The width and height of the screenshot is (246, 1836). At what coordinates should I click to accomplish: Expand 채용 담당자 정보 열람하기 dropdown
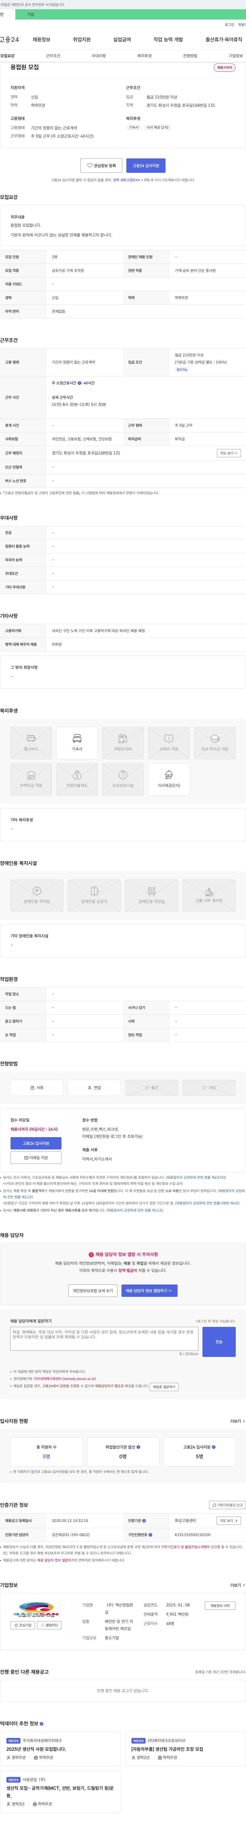click(x=149, y=1290)
